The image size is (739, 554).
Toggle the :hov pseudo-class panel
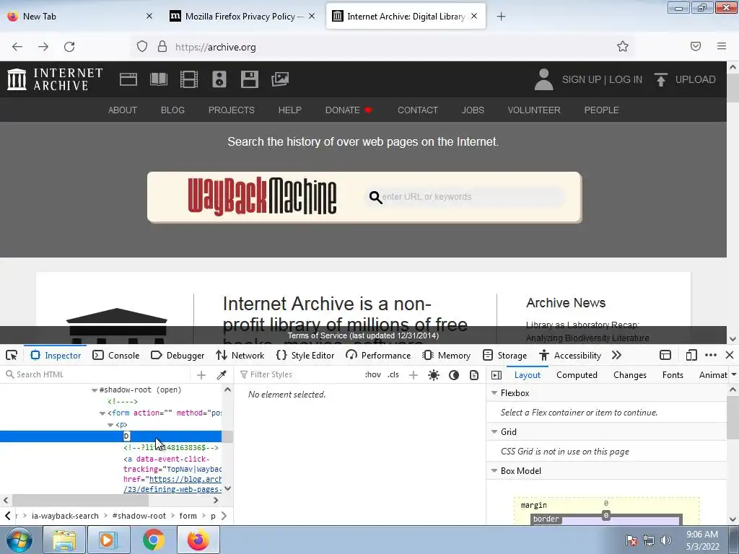click(x=373, y=374)
